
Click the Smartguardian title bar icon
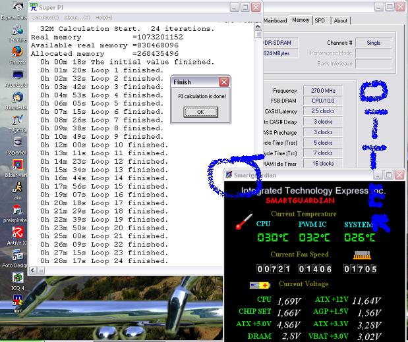[229, 175]
